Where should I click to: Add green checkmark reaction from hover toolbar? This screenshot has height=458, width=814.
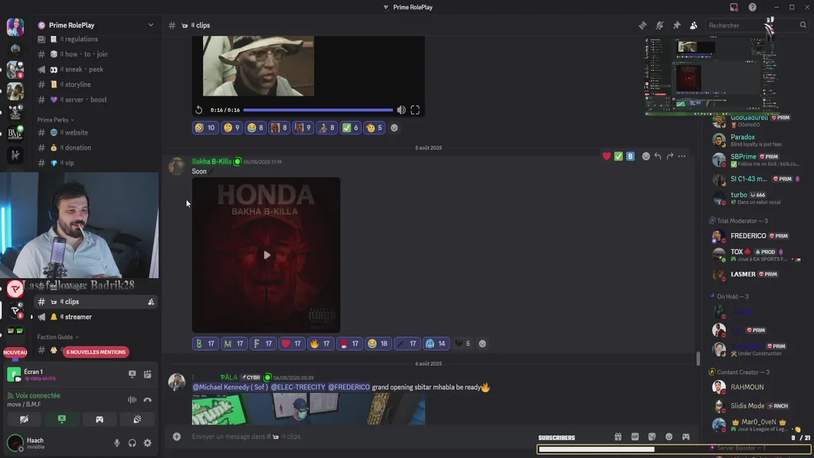[618, 156]
